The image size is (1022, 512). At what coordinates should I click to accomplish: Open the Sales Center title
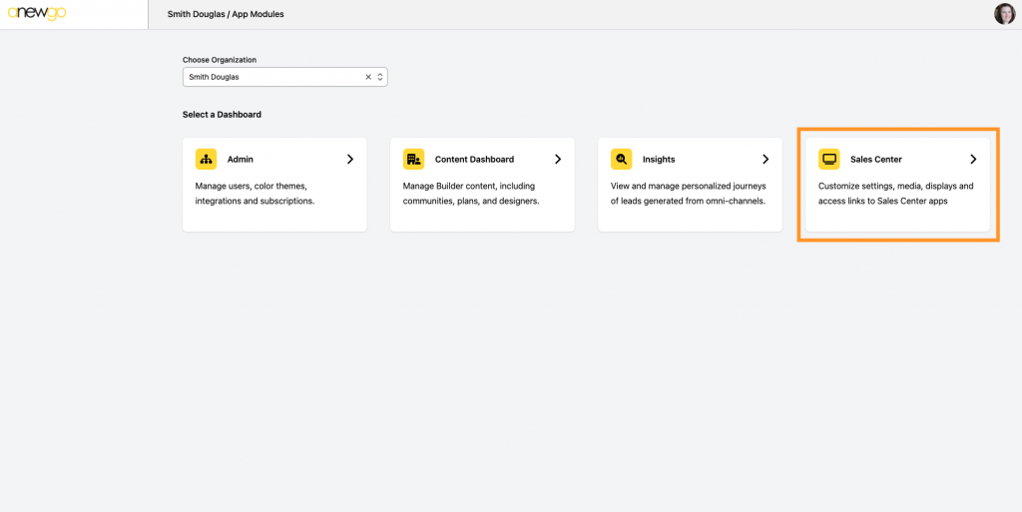click(x=876, y=159)
